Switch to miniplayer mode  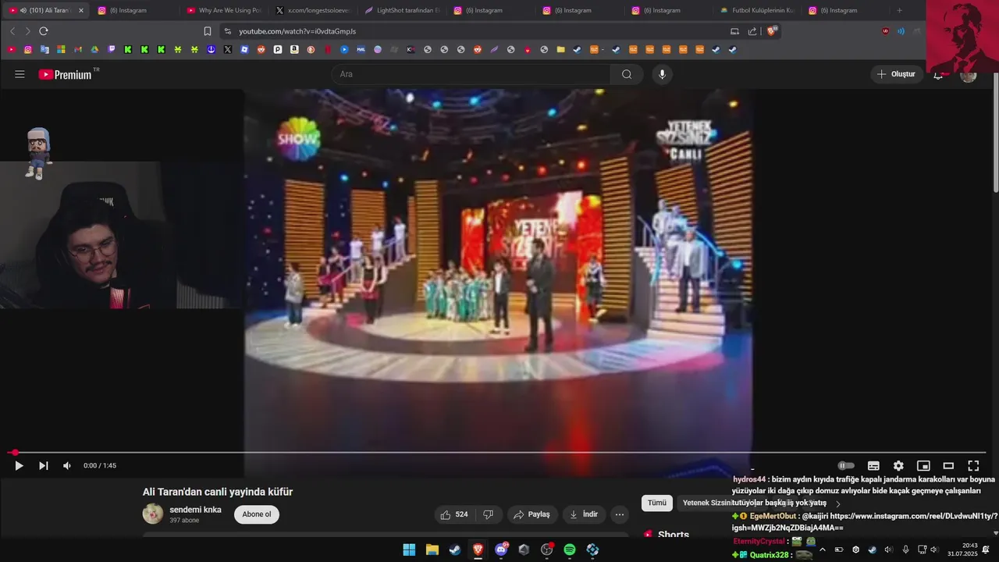[923, 466]
